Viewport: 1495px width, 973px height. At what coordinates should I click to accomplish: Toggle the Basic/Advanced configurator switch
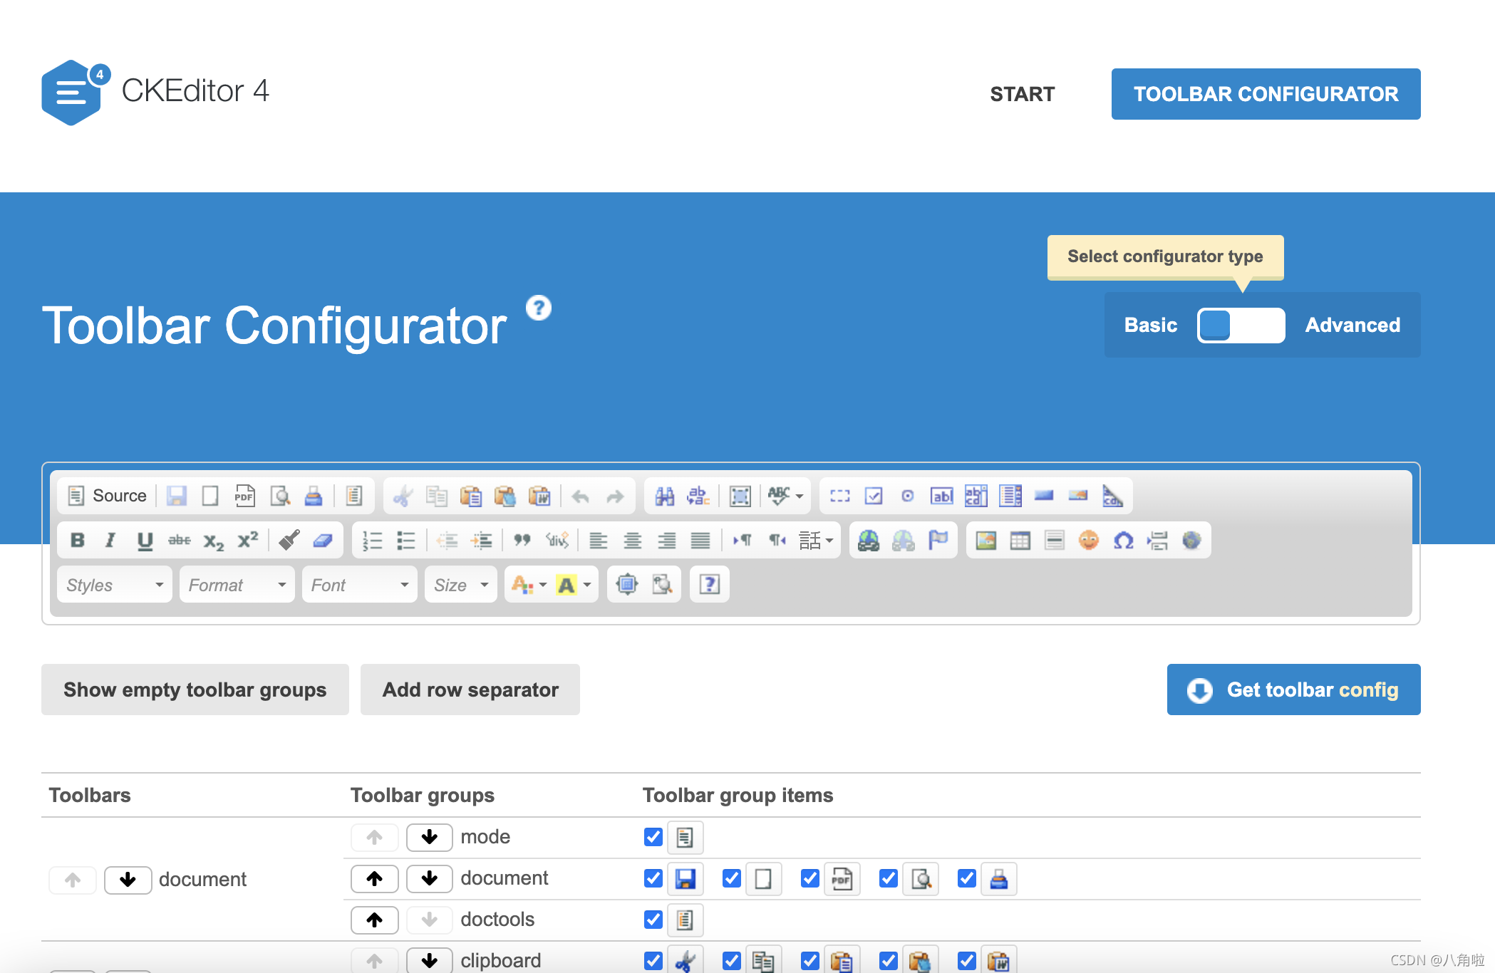click(1241, 326)
